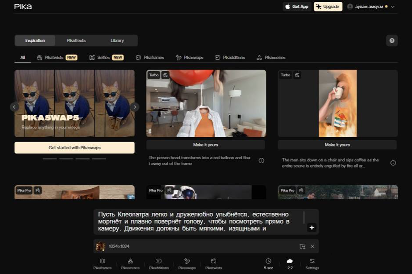Open help using the question mark icon
This screenshot has height=274, width=412.
click(392, 40)
